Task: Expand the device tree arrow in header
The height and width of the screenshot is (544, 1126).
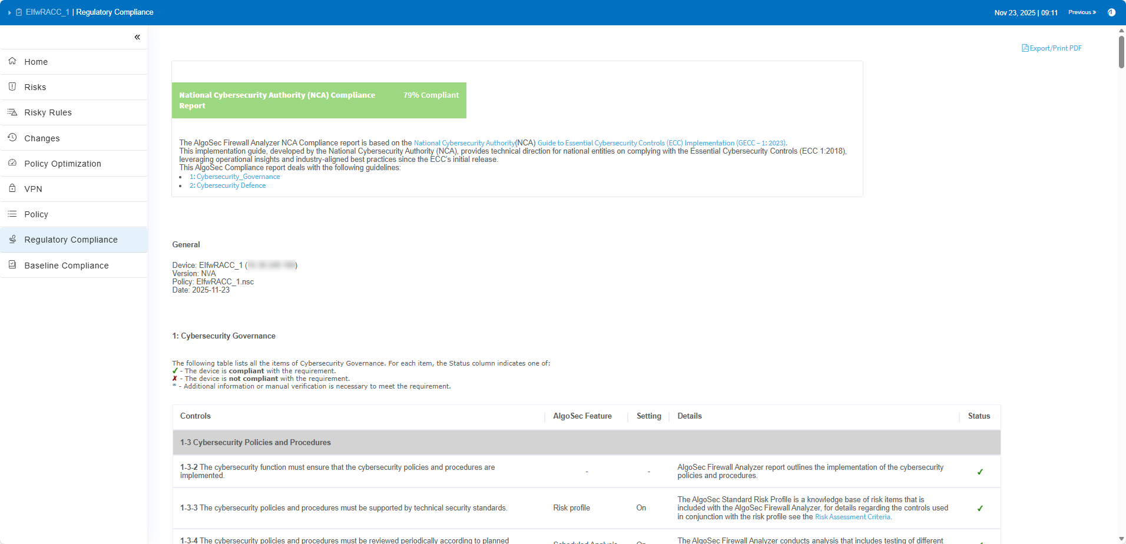Action: [x=9, y=12]
